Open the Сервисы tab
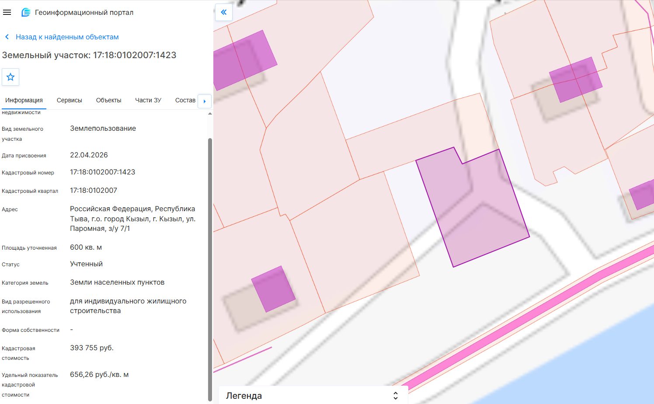 70,100
